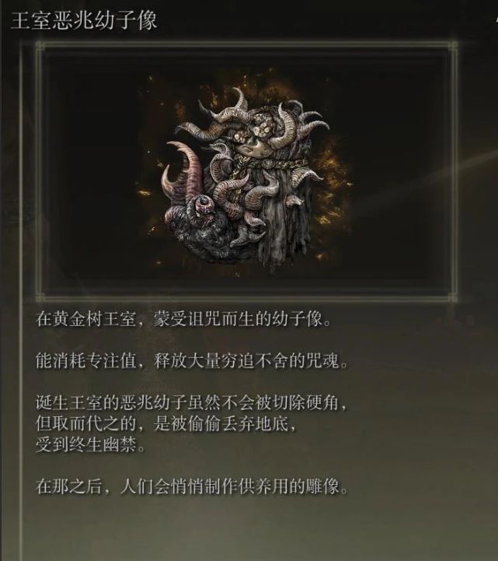Click the vertical divider line at the panel's left edge
498x561 pixels.
[21, 300]
